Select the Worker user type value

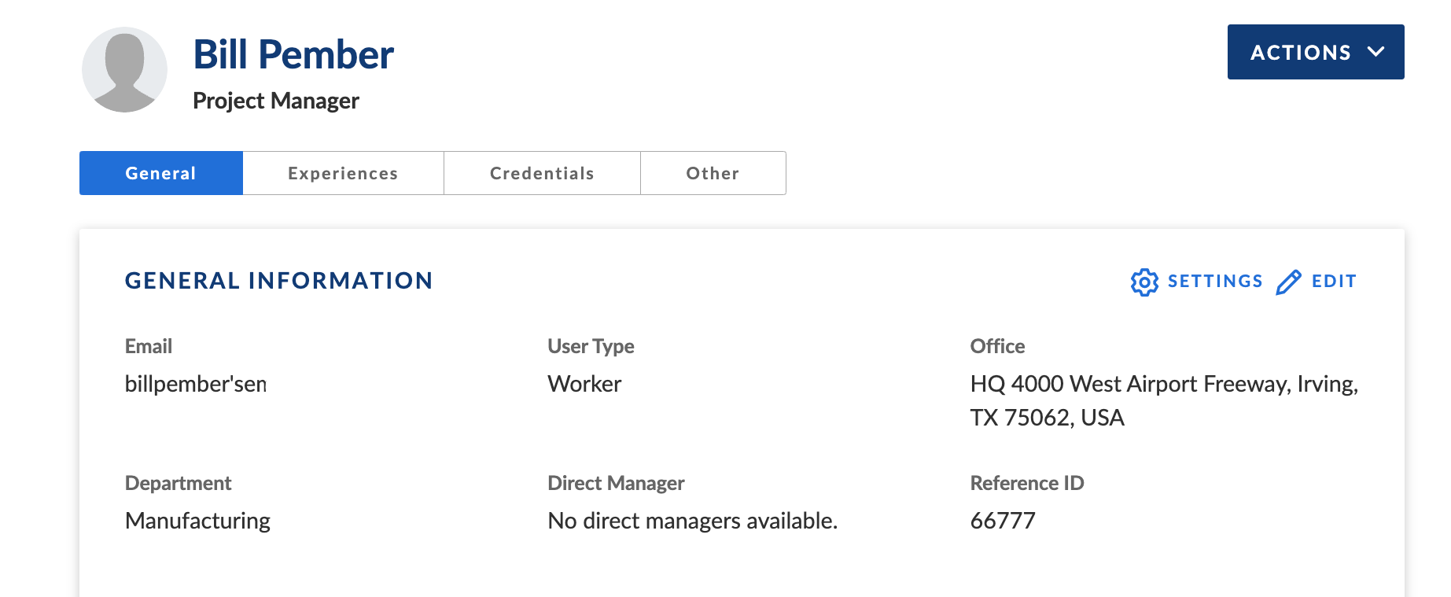tap(584, 384)
